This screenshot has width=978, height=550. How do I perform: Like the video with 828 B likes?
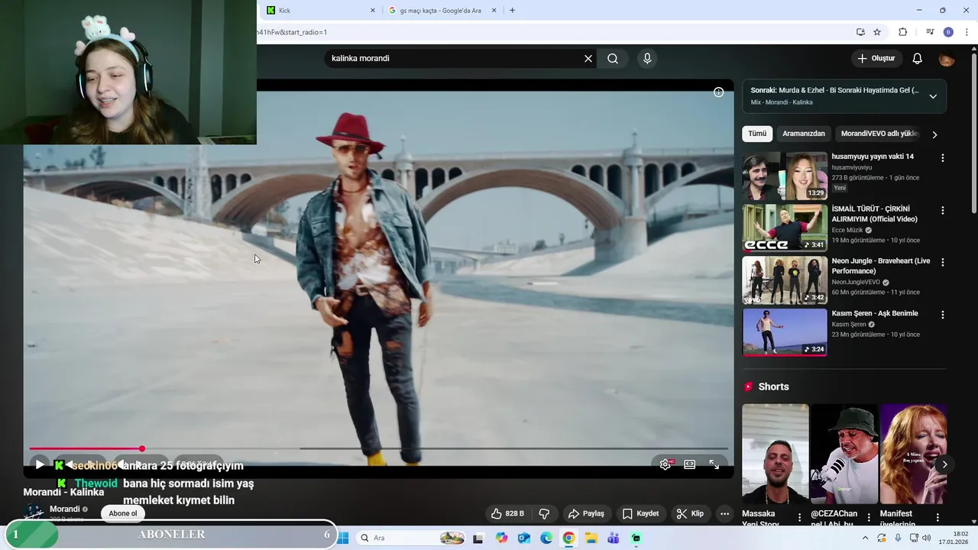tap(507, 513)
